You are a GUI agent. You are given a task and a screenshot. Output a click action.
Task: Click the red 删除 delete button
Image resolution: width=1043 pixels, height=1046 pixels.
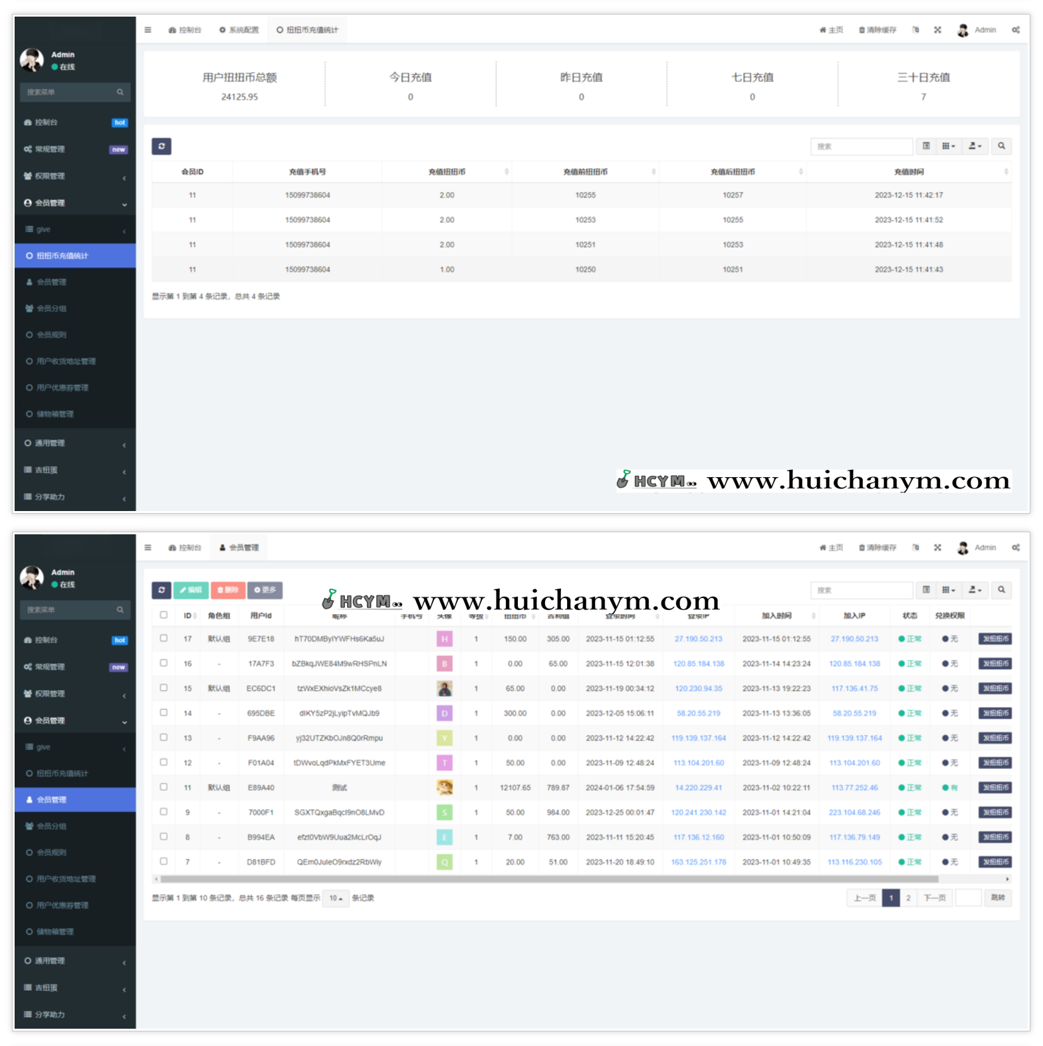click(228, 590)
